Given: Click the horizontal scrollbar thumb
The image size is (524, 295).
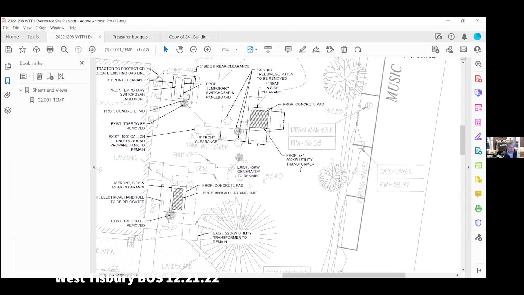Looking at the screenshot, I should point(344,275).
